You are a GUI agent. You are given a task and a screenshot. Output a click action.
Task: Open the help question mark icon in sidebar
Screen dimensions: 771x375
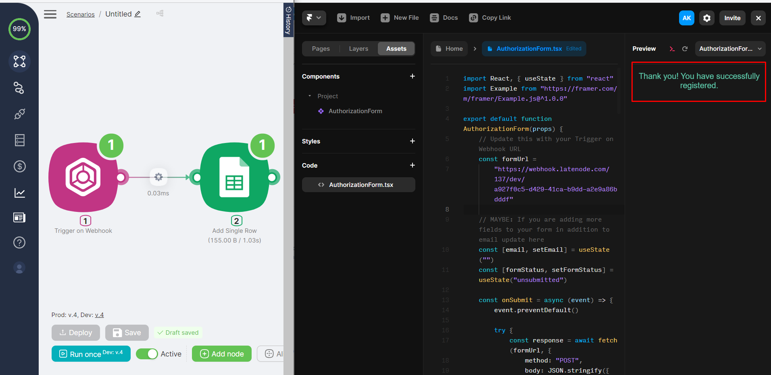pyautogui.click(x=19, y=242)
